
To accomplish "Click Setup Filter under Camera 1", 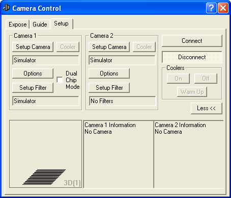I will [x=33, y=88].
